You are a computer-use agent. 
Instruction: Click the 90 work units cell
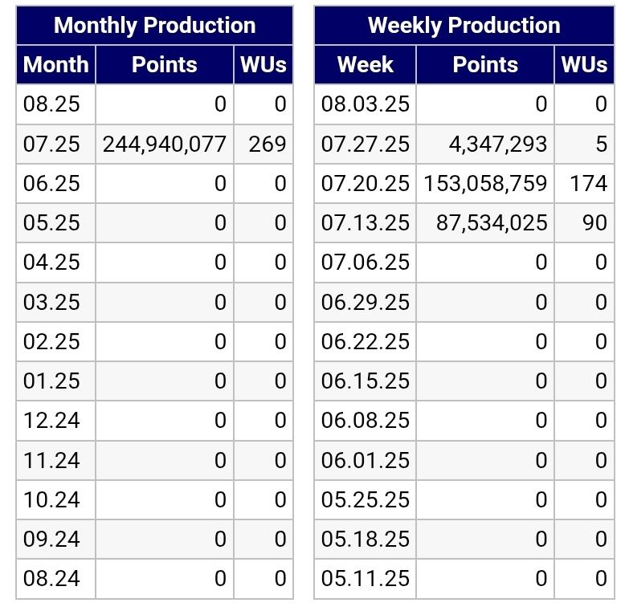tap(594, 223)
